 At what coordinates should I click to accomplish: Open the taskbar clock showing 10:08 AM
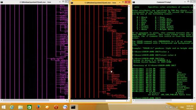(190, 107)
